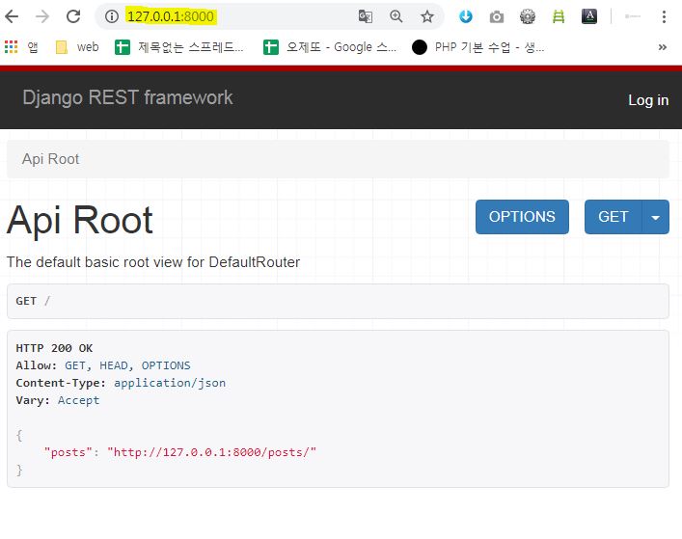The height and width of the screenshot is (539, 682).
Task: Click the gear-shaped extension icon
Action: [x=528, y=16]
